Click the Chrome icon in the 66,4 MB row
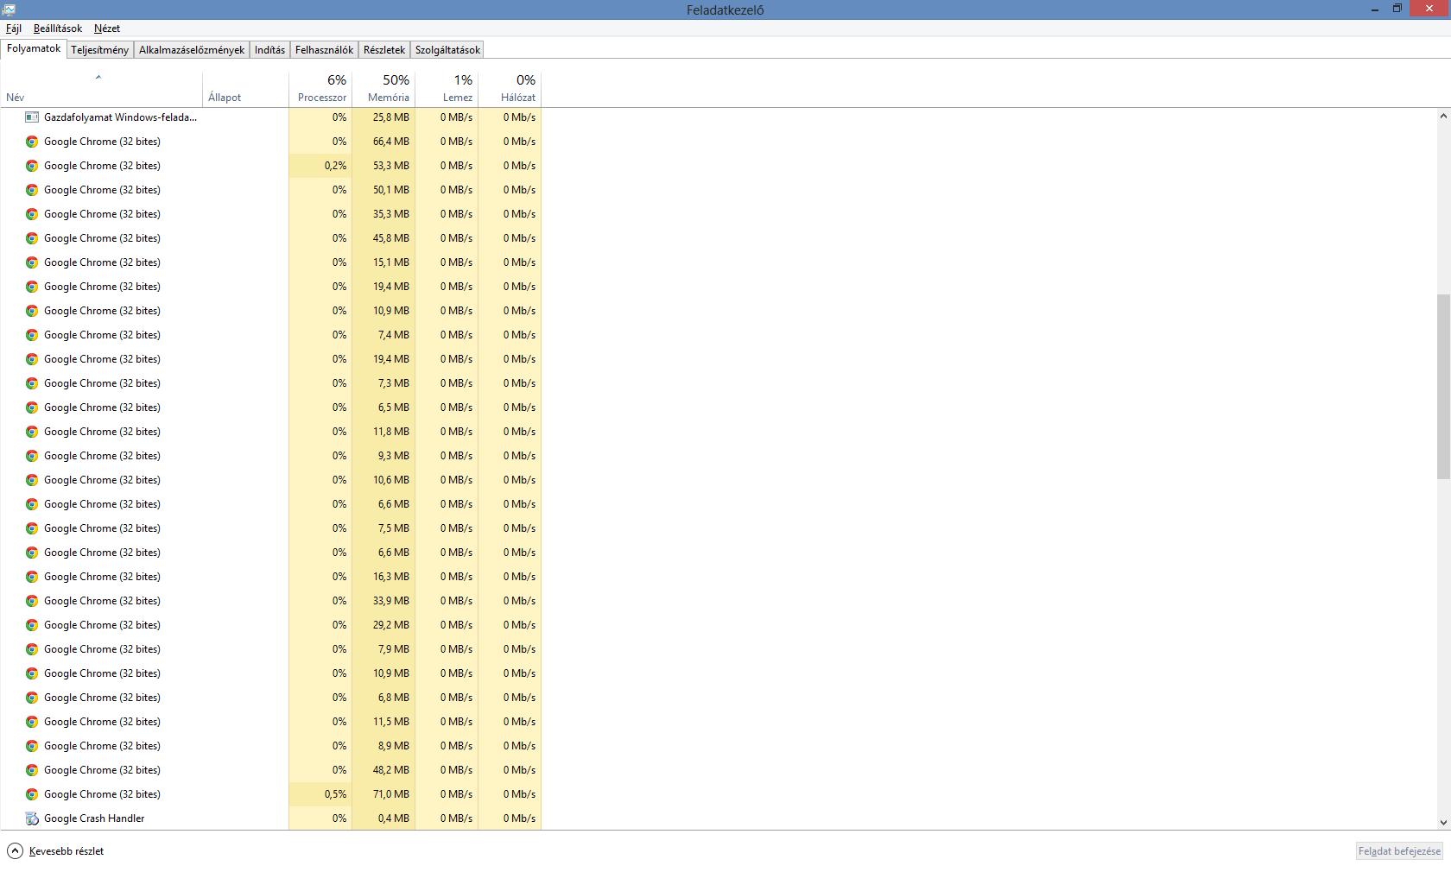1451x872 pixels. point(32,142)
